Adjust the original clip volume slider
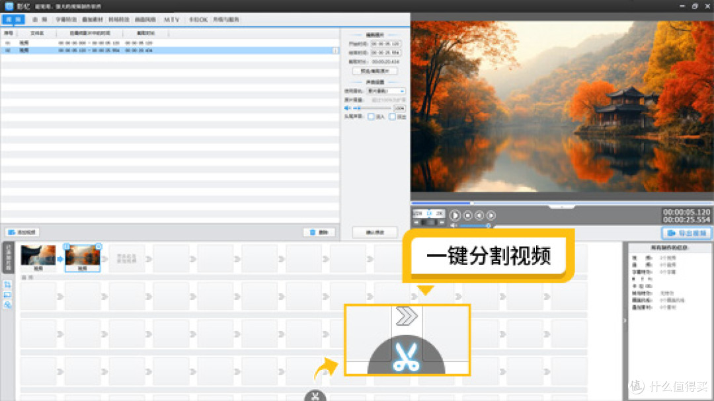714x401 pixels. 372,108
